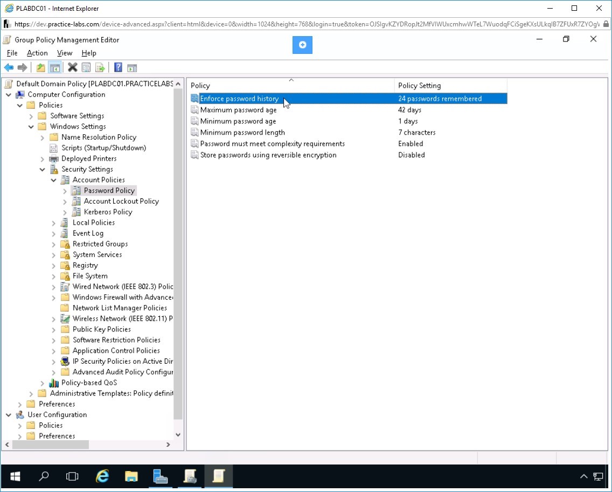Expand the Software Settings node
The width and height of the screenshot is (612, 492).
(x=31, y=116)
